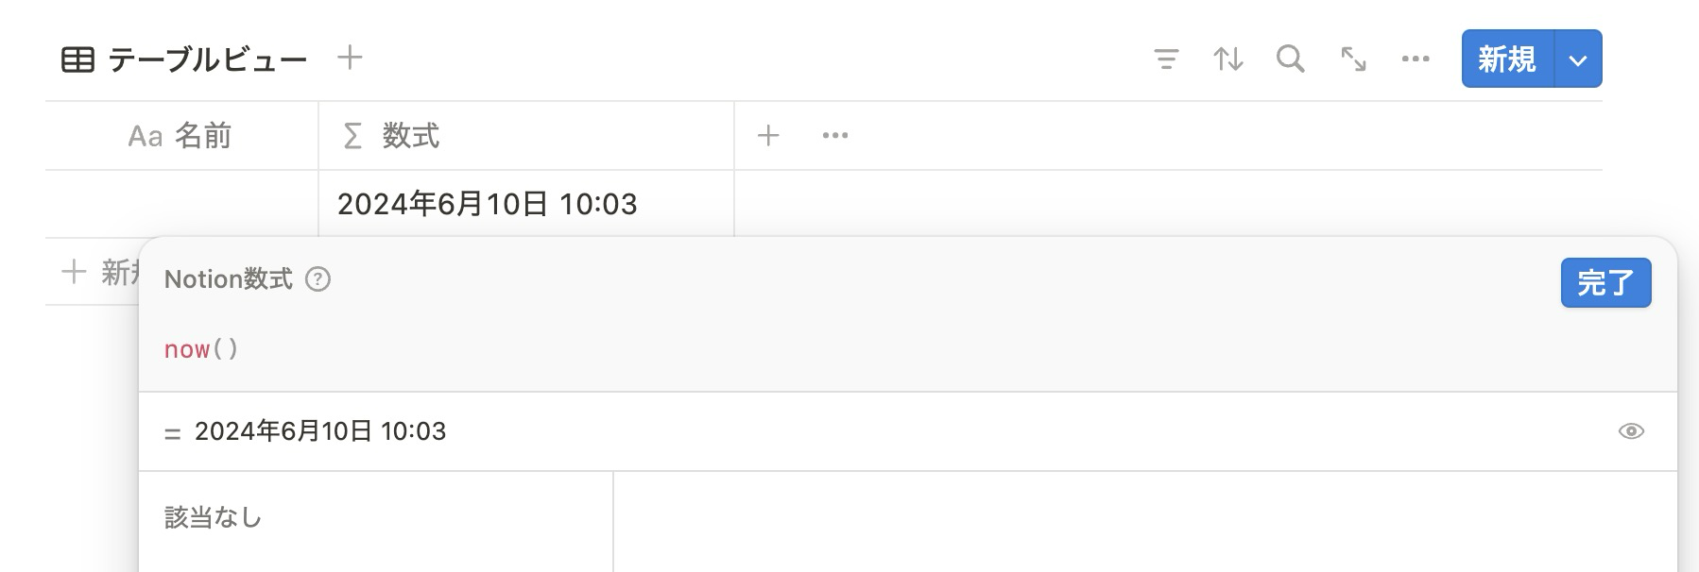1699x572 pixels.
Task: Open database as full page icon
Action: point(1353,59)
